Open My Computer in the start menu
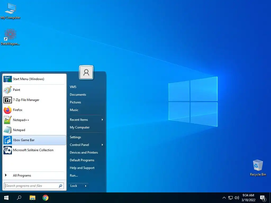This screenshot has width=271, height=203. coord(80,127)
